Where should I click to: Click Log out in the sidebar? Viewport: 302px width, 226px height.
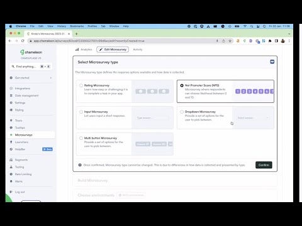(x=20, y=192)
